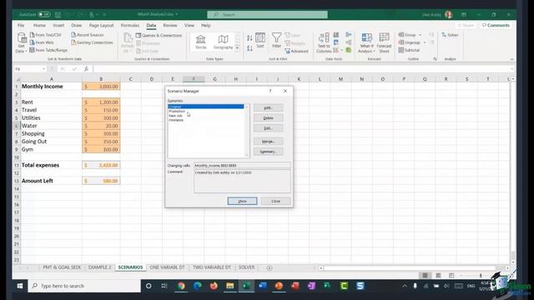Click the zoom slider in status bar
This screenshot has height=300, width=534.
pyautogui.click(x=481, y=276)
